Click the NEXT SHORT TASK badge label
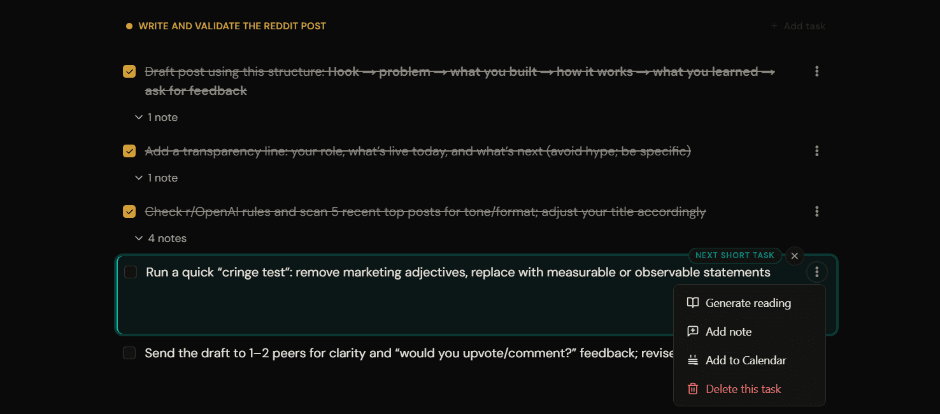 coord(735,255)
